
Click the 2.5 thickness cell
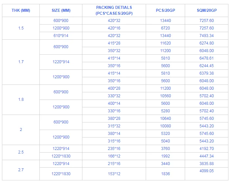point(21,152)
